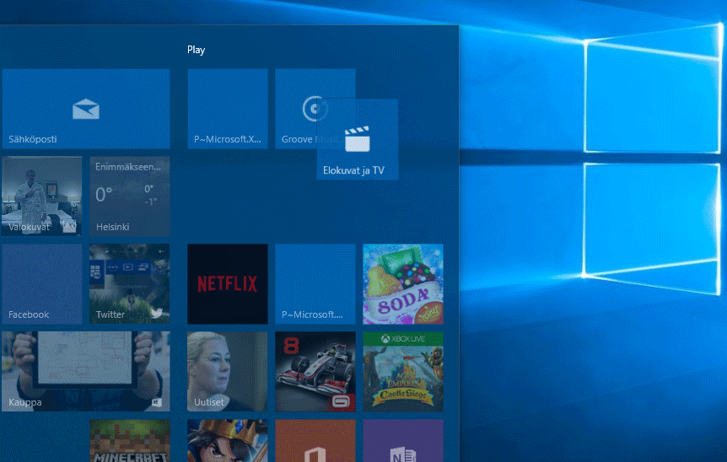The width and height of the screenshot is (727, 462).
Task: Open the Valokuvat photos tile
Action: tap(41, 196)
